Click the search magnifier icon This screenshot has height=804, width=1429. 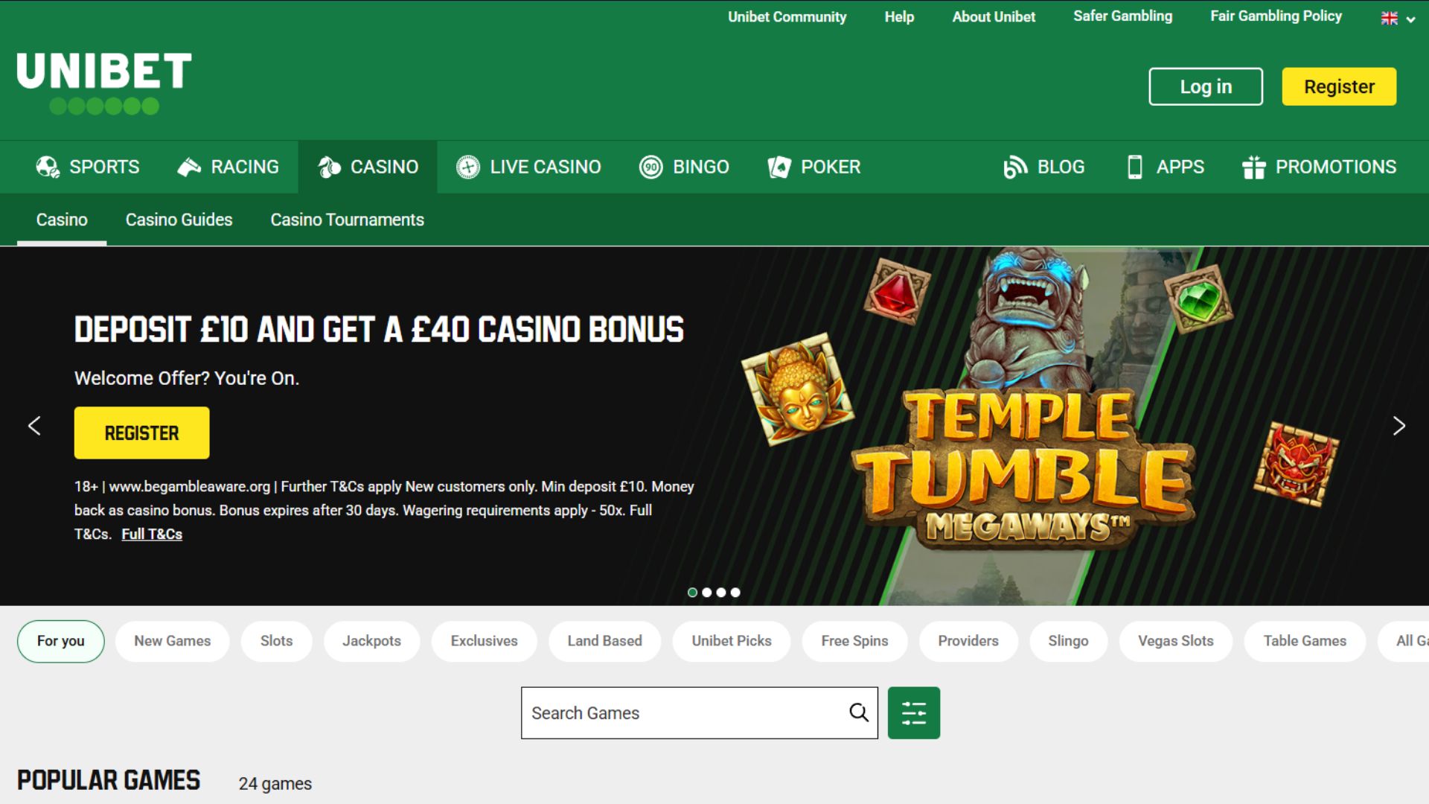pyautogui.click(x=859, y=712)
